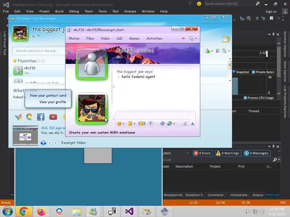Image resolution: width=290 pixels, height=217 pixels.
Task: Toggle header dropdown arrow in chat
Action: point(69,51)
